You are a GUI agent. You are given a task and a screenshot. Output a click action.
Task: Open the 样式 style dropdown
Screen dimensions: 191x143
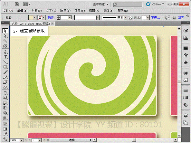(148, 18)
